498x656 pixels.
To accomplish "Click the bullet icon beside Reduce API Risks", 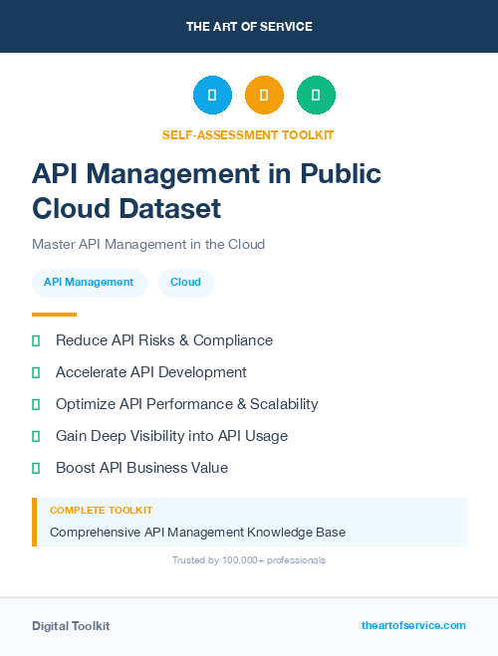I will click(36, 341).
